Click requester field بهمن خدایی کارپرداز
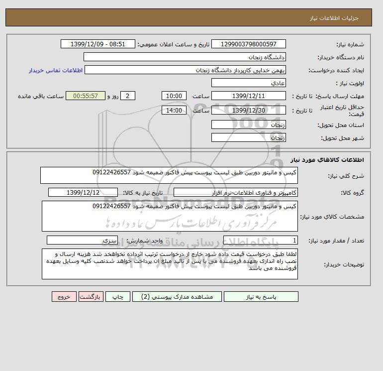 coord(185,70)
